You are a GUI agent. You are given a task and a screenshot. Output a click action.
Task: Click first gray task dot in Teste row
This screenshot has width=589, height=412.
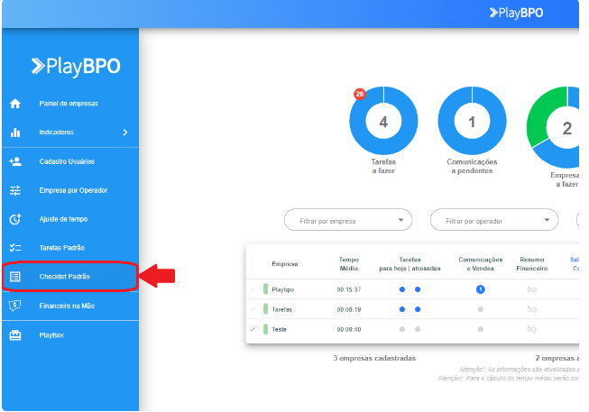click(x=402, y=329)
